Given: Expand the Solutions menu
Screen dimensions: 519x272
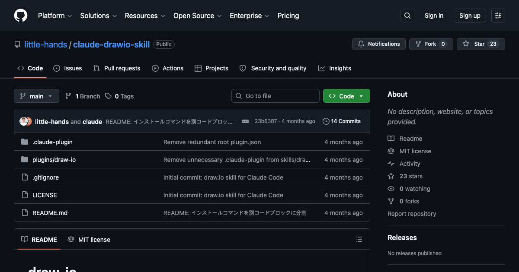Looking at the screenshot, I should click(99, 16).
